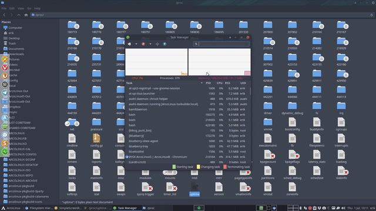The height and width of the screenshot is (211, 376).
Task: Sort processes by the PID column header
Action: click(x=208, y=83)
